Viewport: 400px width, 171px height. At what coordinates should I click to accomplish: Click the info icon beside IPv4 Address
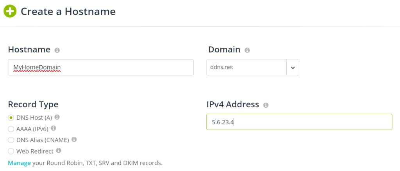[x=266, y=105]
